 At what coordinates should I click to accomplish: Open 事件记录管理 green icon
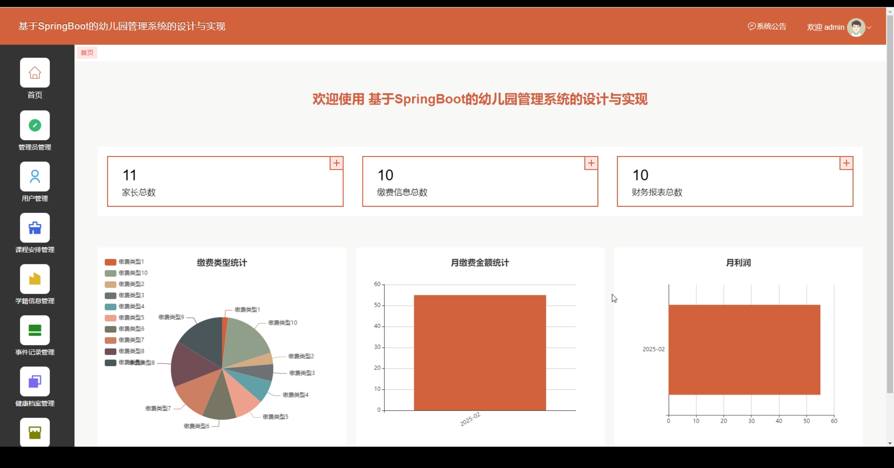click(x=35, y=330)
